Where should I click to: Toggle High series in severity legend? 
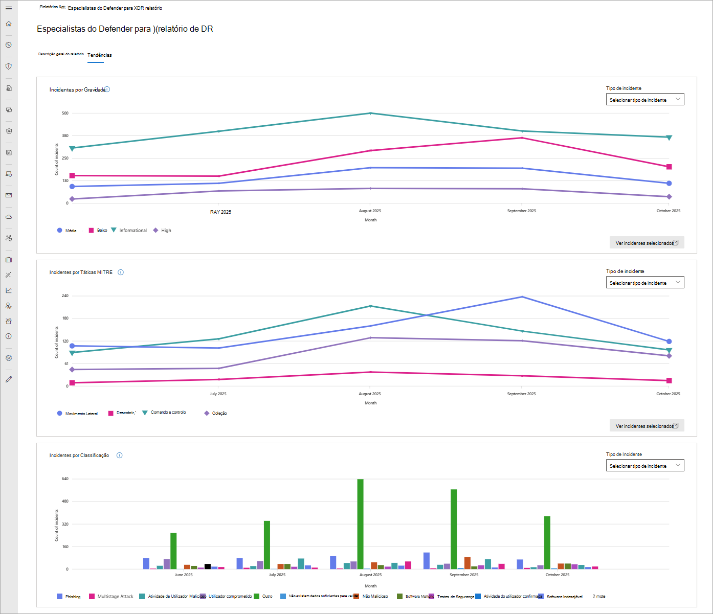pyautogui.click(x=162, y=231)
